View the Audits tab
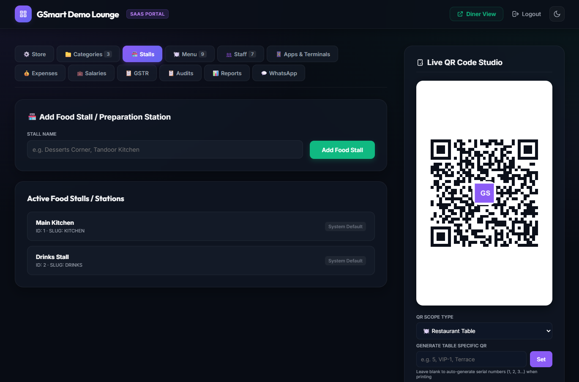Screen dimensions: 579x382 point(180,73)
